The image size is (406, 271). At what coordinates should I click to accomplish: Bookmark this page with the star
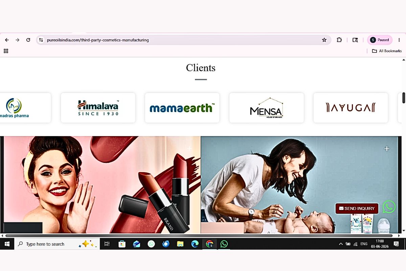click(x=324, y=40)
